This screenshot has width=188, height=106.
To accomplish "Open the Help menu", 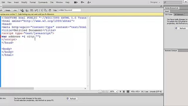I will pyautogui.click(x=67, y=2).
